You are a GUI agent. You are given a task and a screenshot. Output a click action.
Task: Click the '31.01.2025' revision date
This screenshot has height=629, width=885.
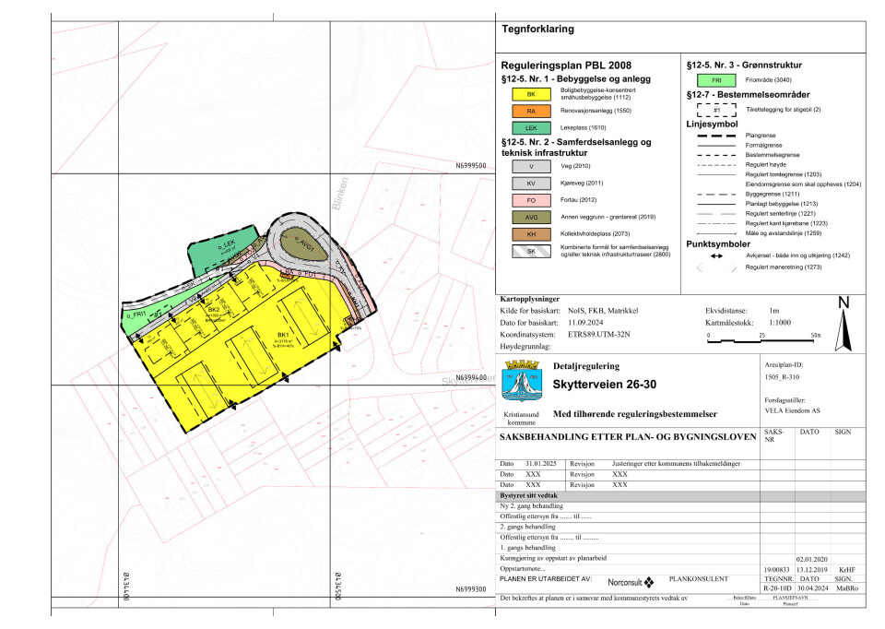tap(541, 464)
